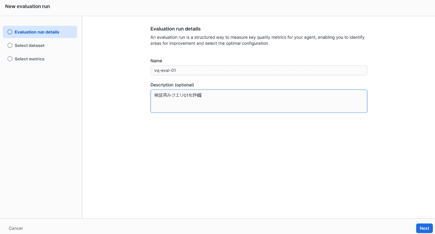
Task: Click the evaluation run explanation paragraph
Action: [257, 40]
